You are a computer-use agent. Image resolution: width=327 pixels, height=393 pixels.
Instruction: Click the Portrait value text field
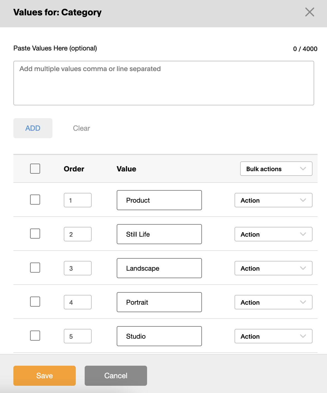pyautogui.click(x=159, y=302)
